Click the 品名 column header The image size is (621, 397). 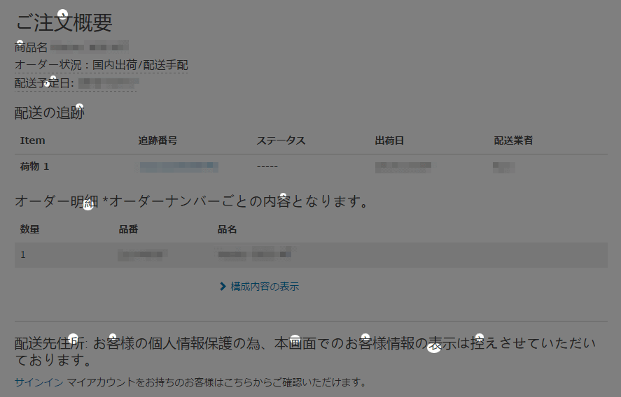tap(228, 229)
